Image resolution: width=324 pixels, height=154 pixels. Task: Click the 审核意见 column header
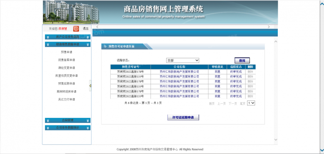218,67
